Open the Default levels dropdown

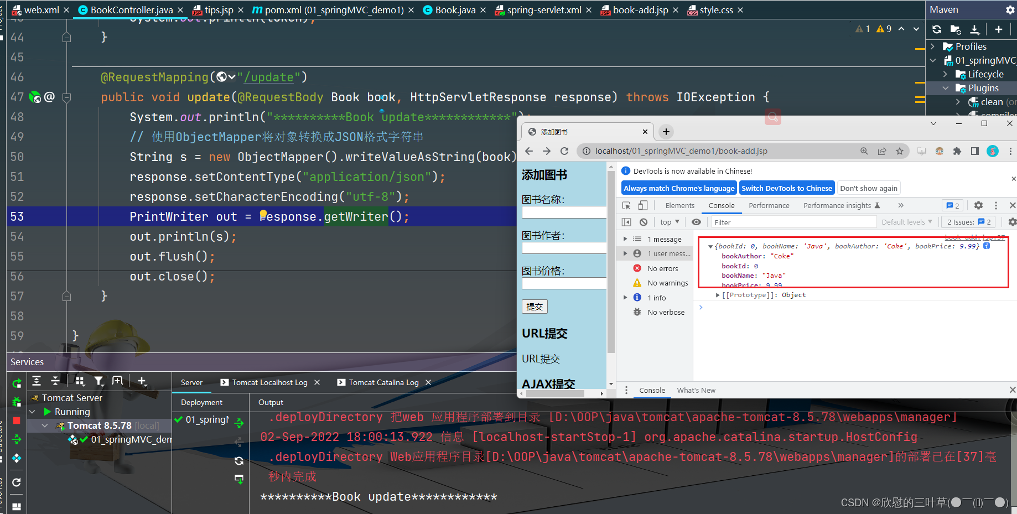(907, 222)
